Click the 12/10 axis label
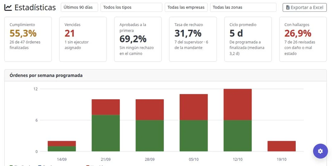The image size is (332, 166). pyautogui.click(x=238, y=159)
